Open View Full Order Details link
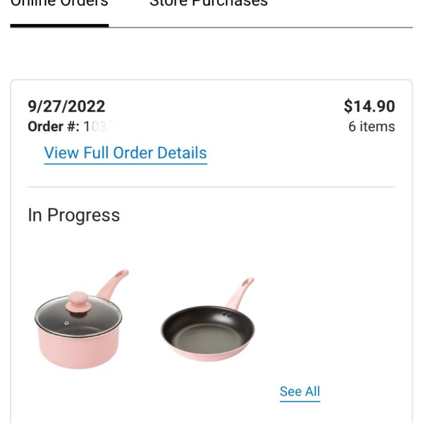The image size is (423, 423). point(125,153)
